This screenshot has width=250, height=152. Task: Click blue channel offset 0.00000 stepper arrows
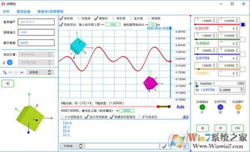pos(237,51)
